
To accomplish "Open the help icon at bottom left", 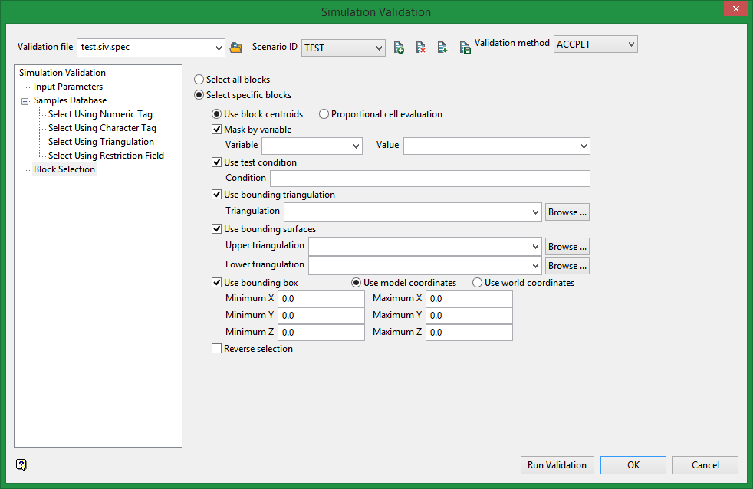I will [x=21, y=464].
